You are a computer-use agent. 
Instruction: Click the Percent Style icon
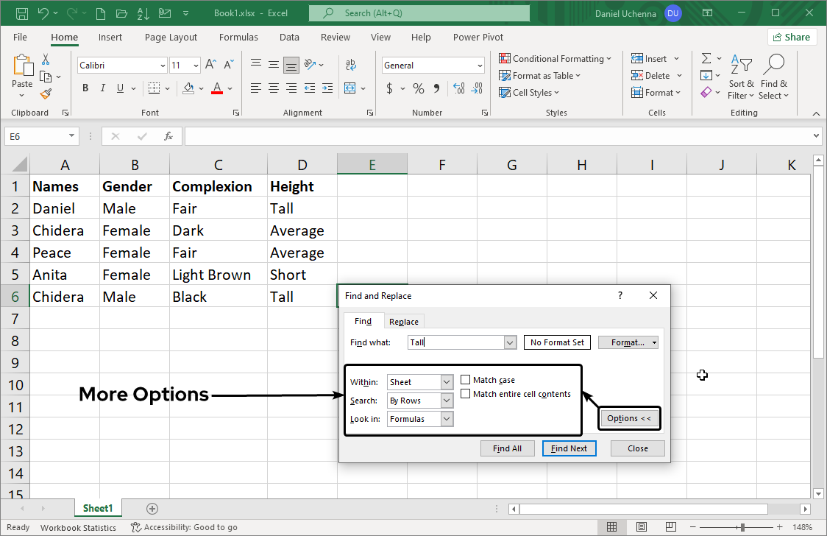(x=418, y=88)
